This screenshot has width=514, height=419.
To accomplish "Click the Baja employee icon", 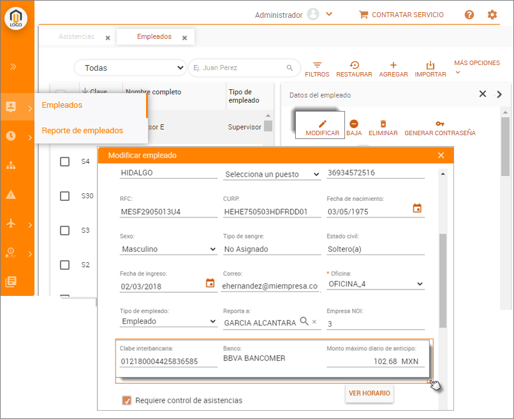I will tap(354, 124).
